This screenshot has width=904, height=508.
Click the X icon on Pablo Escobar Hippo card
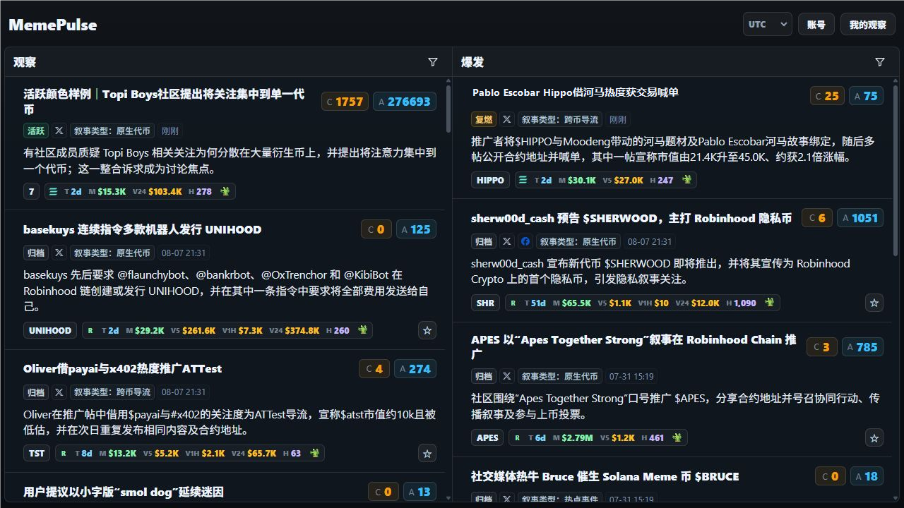click(x=507, y=119)
